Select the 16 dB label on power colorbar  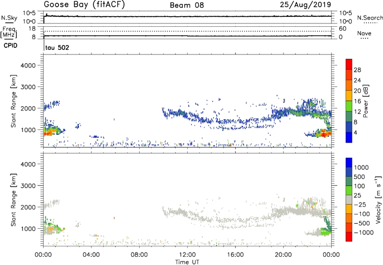click(357, 101)
